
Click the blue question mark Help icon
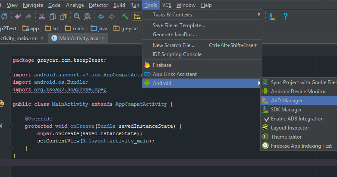[x=285, y=16]
